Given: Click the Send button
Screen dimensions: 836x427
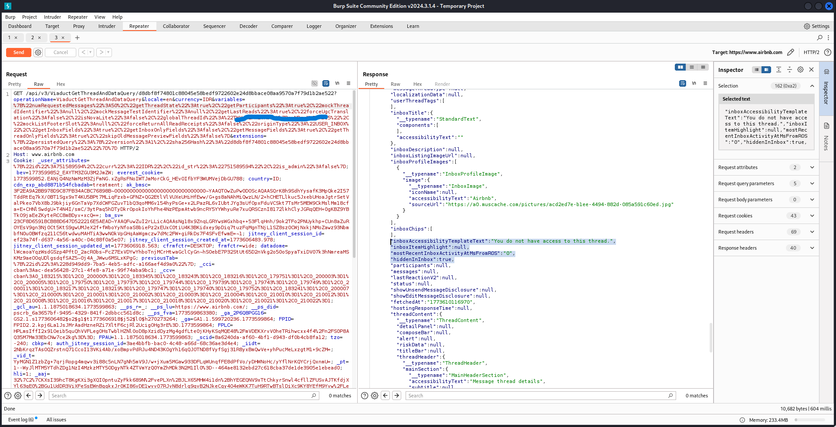Looking at the screenshot, I should point(18,52).
